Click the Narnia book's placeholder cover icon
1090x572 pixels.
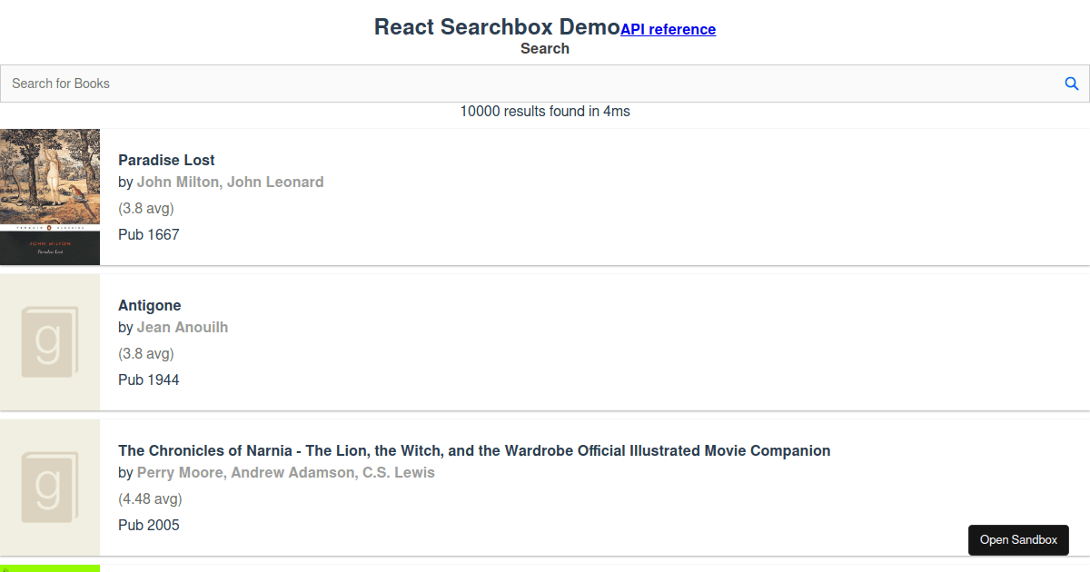pos(50,487)
